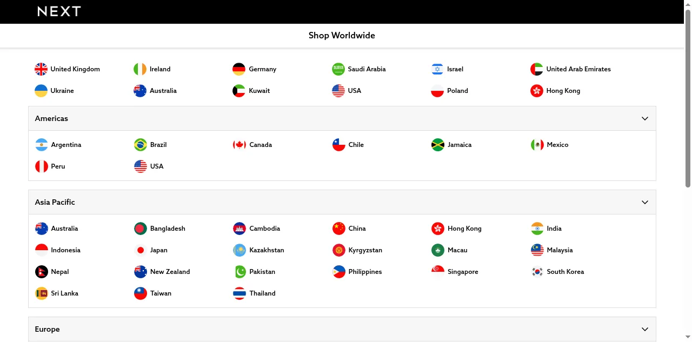
Task: Open the New Zealand store link
Action: pos(170,272)
